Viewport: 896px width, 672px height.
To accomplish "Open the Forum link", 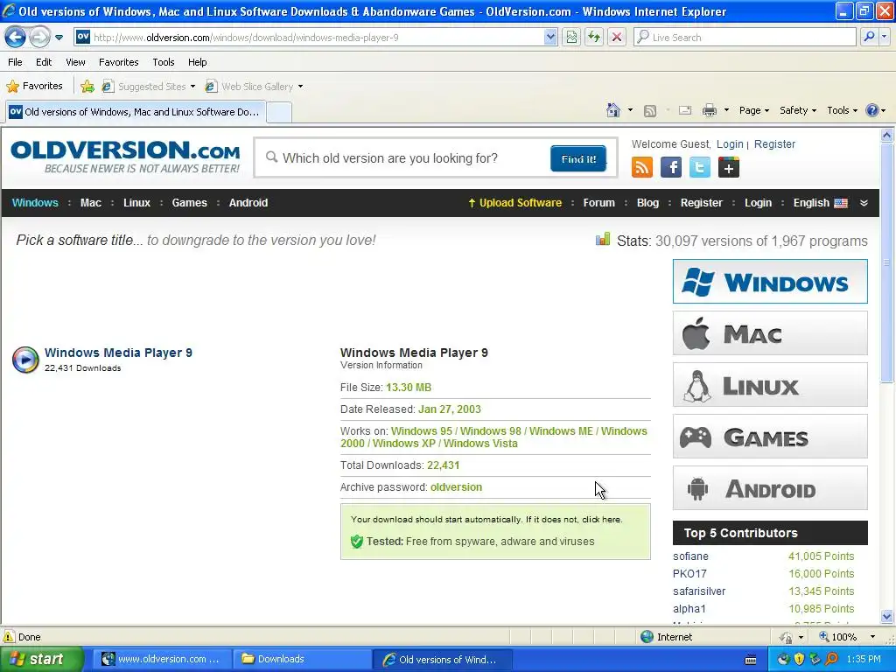I will tap(598, 203).
